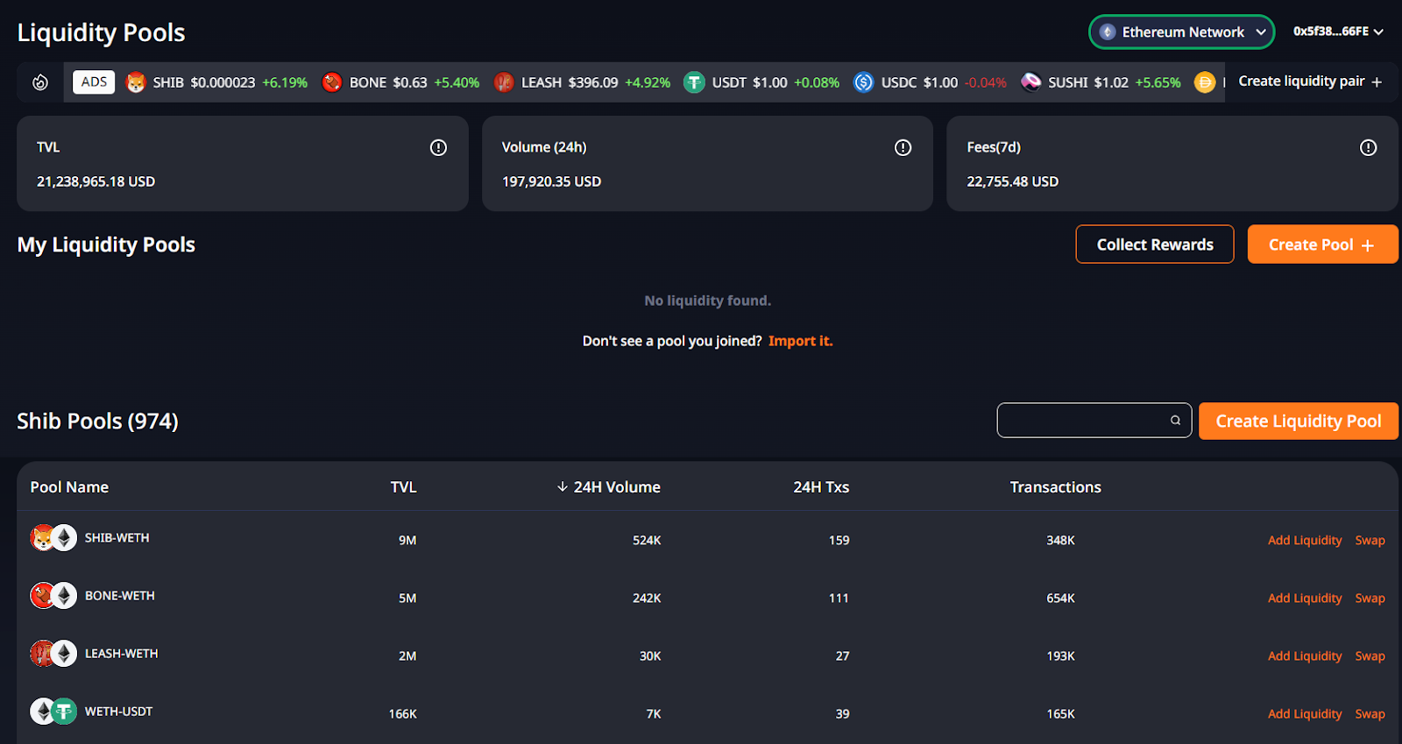The image size is (1402, 744).
Task: Click the SHIB token icon in ticker
Action: [x=136, y=82]
